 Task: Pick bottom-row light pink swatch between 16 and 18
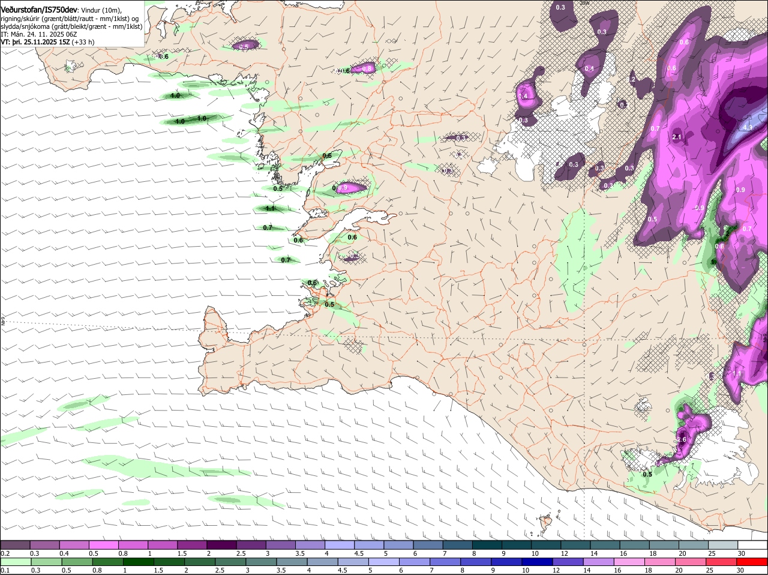click(x=629, y=562)
